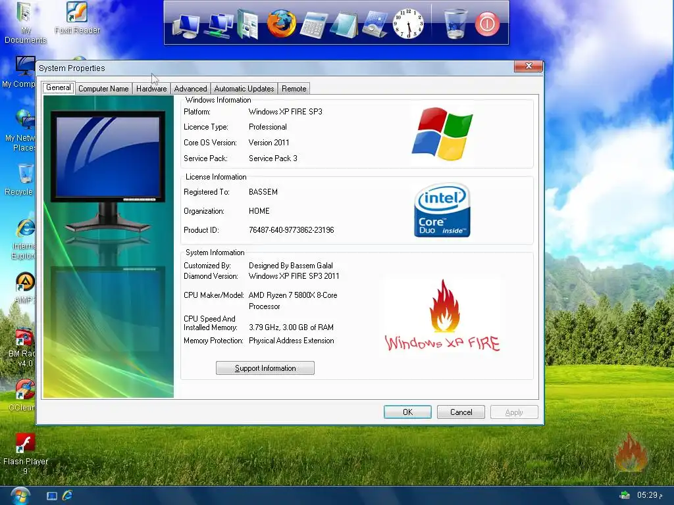Open the Calculator from the dock
The width and height of the screenshot is (674, 505).
[x=314, y=25]
